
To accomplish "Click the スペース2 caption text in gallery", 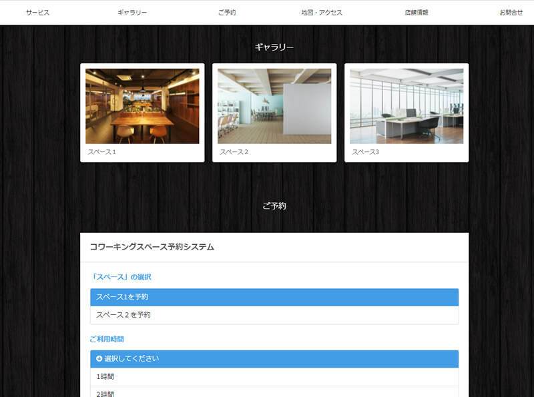I will pyautogui.click(x=234, y=152).
